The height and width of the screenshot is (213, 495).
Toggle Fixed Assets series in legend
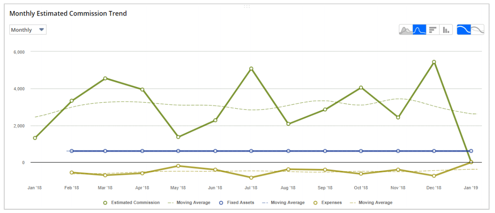click(237, 202)
